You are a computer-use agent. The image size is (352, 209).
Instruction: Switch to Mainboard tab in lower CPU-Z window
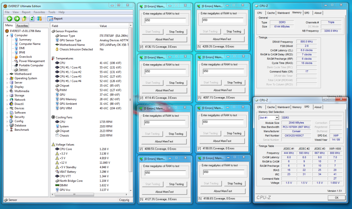(283, 107)
